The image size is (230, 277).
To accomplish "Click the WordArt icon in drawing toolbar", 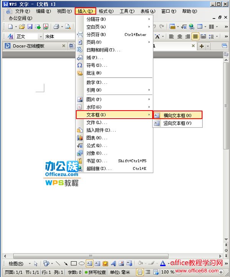I will pos(113,264).
